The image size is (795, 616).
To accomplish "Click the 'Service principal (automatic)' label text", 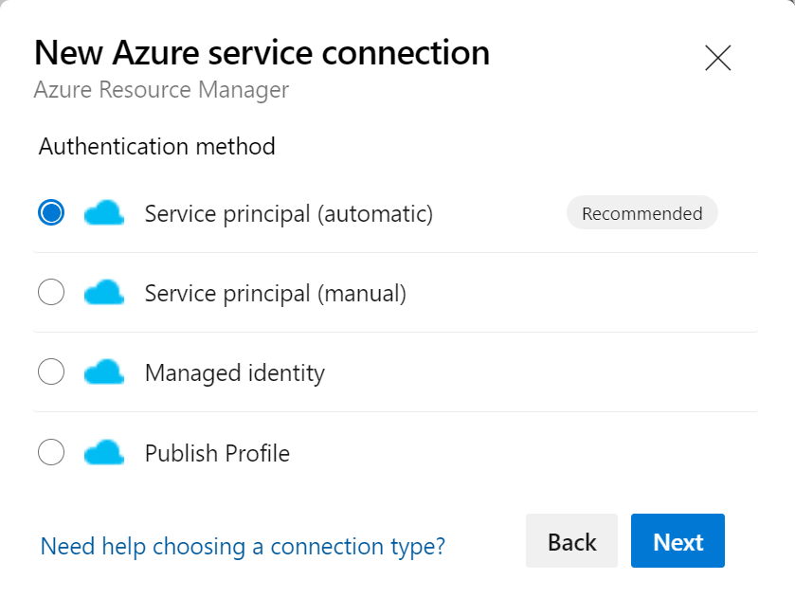I will click(x=288, y=214).
